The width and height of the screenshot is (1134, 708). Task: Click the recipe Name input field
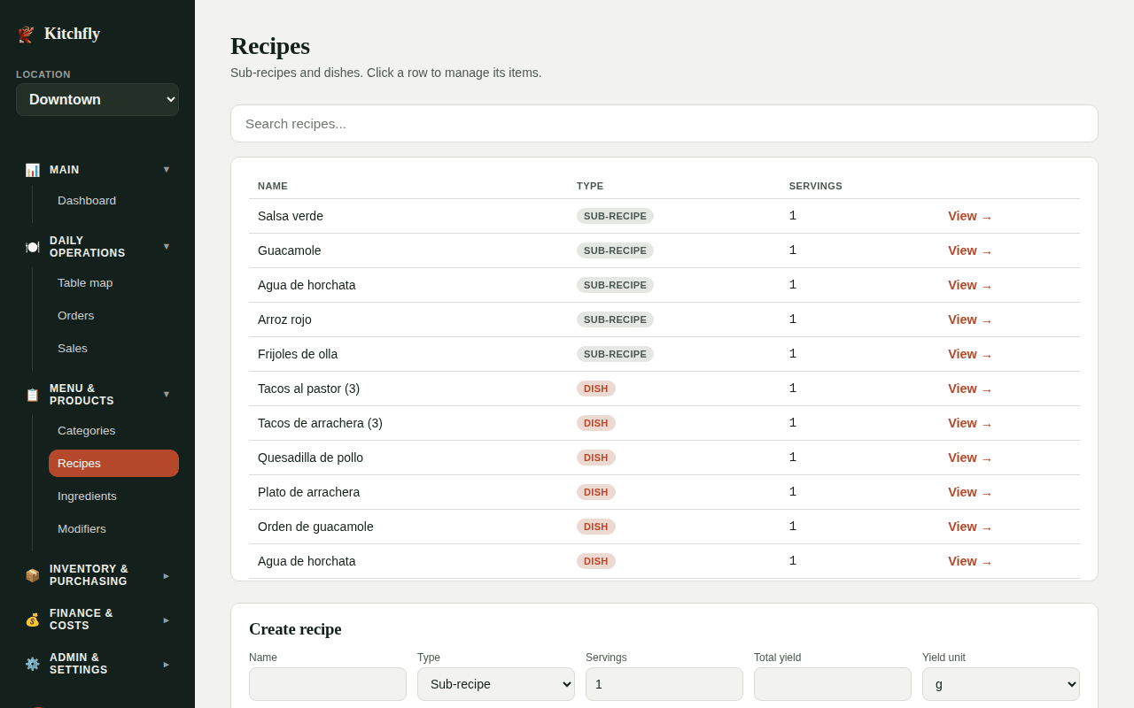[328, 684]
